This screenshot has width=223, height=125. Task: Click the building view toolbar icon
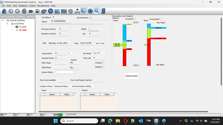point(103,11)
